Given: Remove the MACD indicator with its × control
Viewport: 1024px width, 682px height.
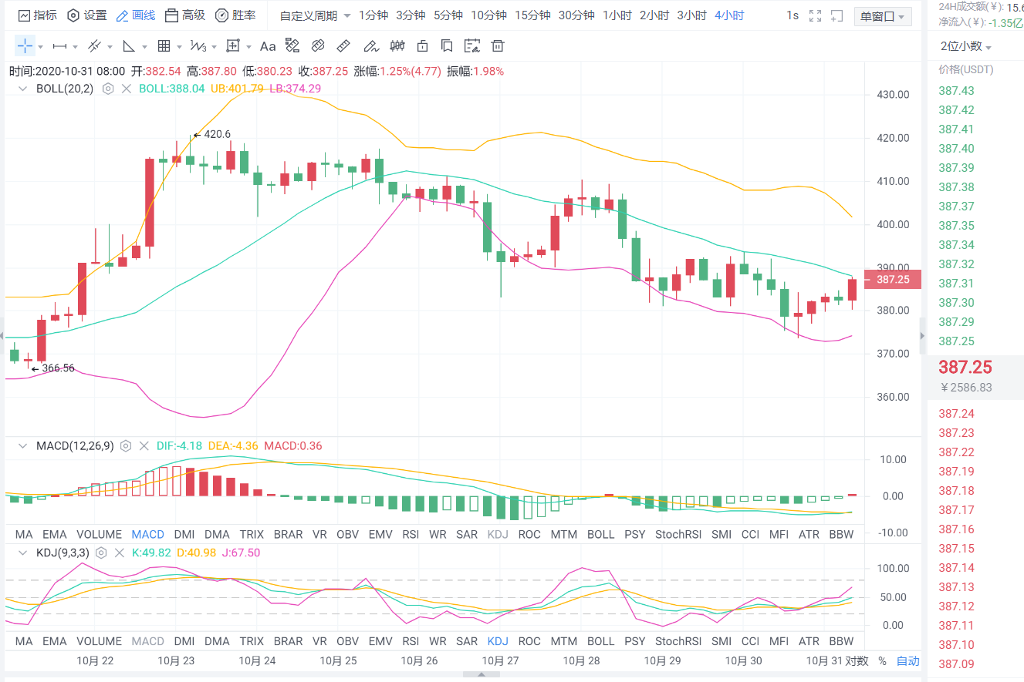Looking at the screenshot, I should pos(144,445).
